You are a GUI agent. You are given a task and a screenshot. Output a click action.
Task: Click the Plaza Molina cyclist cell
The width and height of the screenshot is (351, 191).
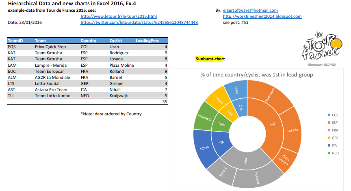click(x=121, y=65)
